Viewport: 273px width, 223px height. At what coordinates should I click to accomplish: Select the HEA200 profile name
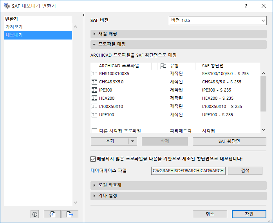[107, 98]
